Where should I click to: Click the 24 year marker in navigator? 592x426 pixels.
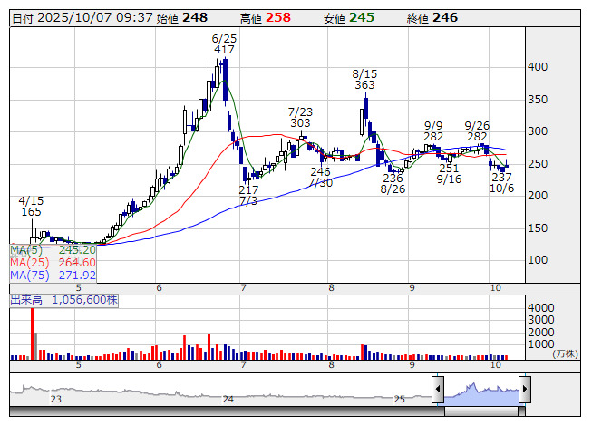[228, 400]
